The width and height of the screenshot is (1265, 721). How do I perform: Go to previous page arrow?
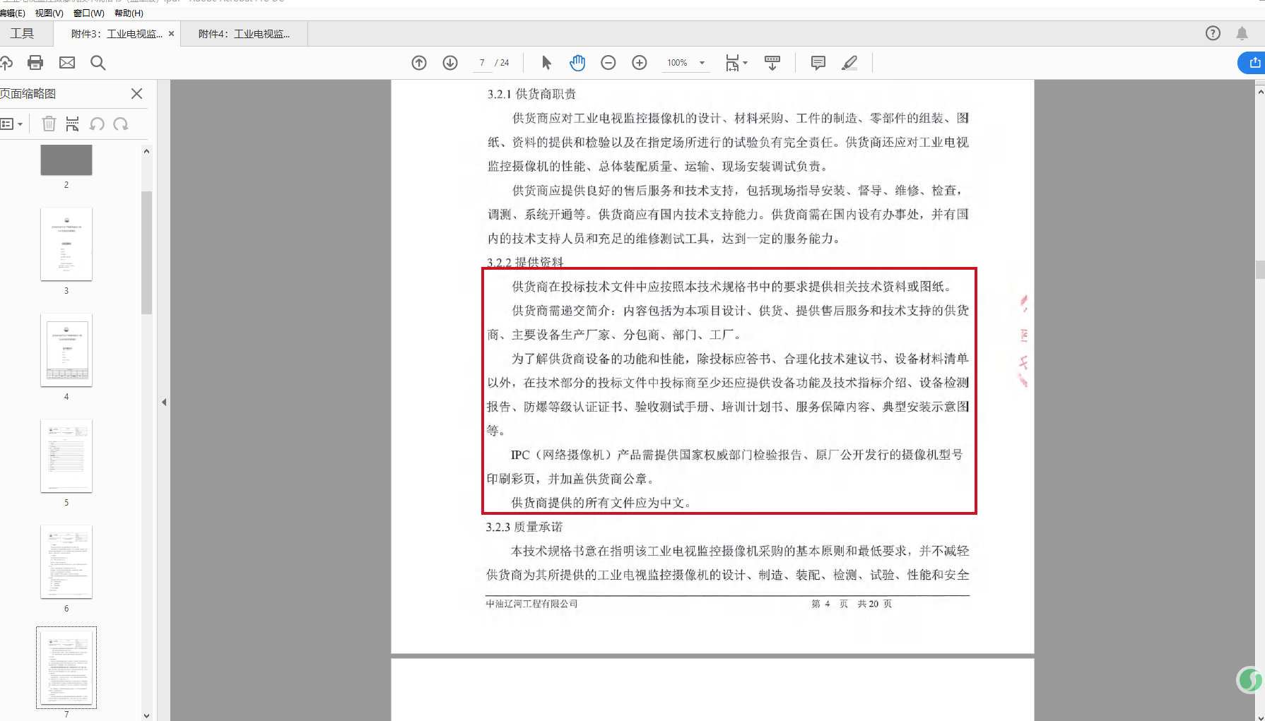click(419, 63)
